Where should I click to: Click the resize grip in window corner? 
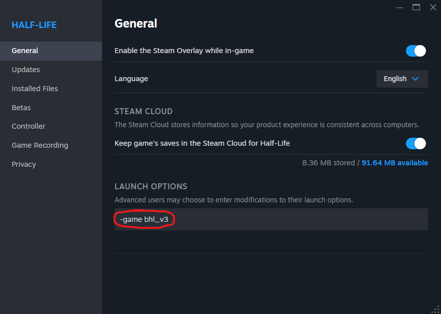pos(435,308)
